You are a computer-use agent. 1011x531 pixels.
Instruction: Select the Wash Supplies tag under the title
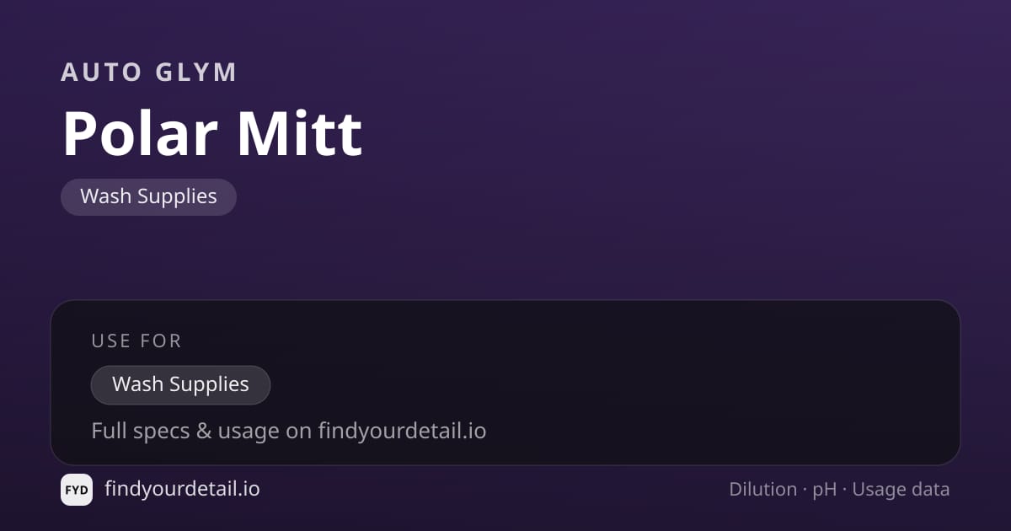(148, 197)
